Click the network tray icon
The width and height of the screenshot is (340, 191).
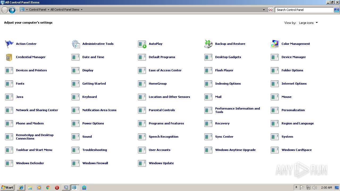(x=308, y=188)
